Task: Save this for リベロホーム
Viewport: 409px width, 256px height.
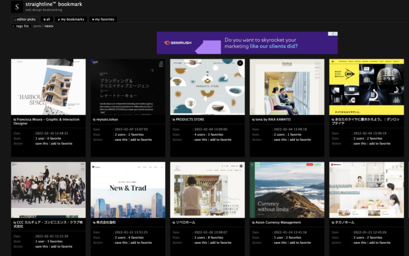Action: click(x=201, y=242)
